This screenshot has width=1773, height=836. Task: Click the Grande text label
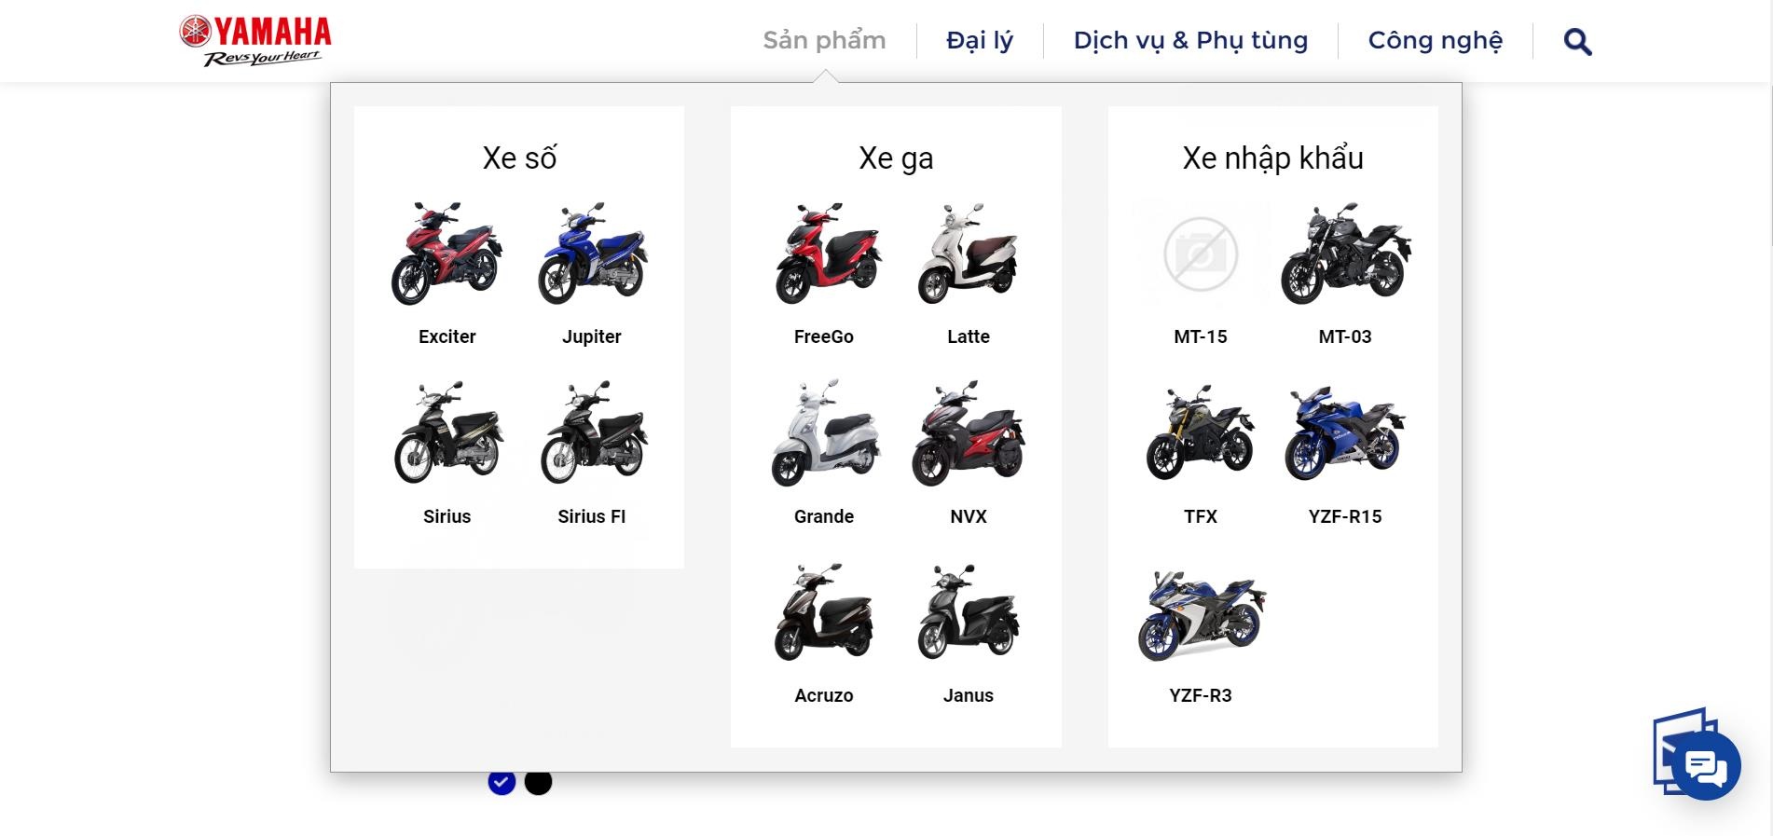click(x=824, y=516)
